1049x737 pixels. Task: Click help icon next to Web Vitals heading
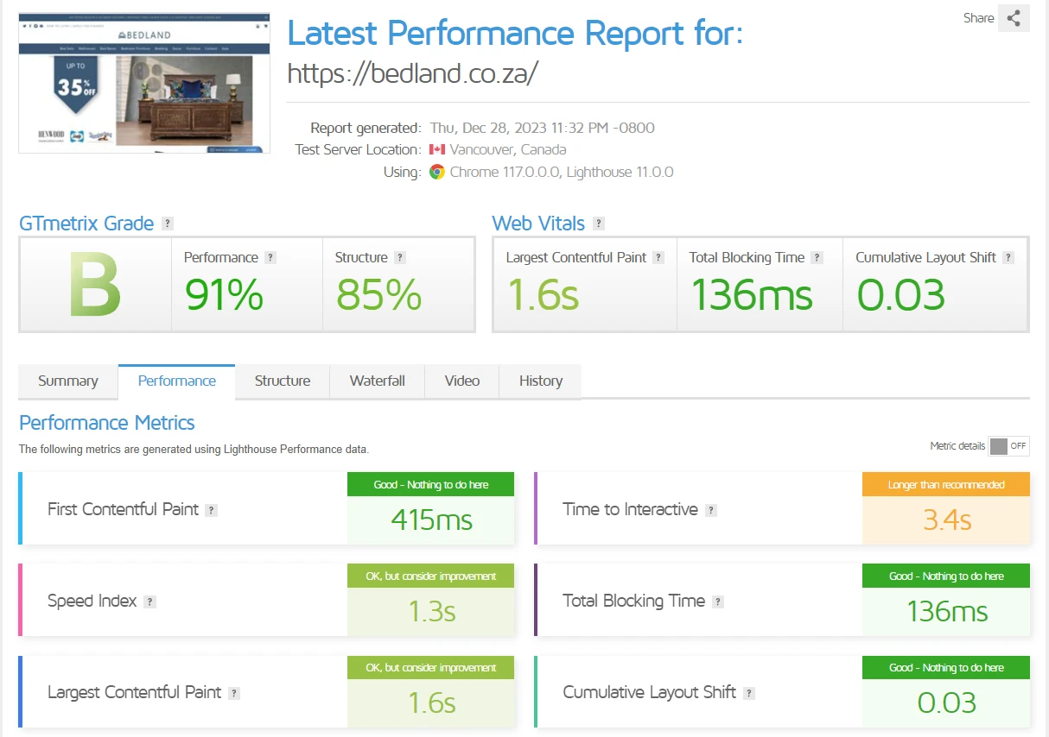[599, 224]
